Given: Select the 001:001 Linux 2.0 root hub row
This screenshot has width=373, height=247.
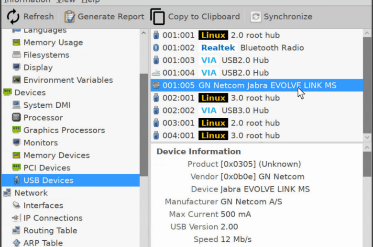Looking at the screenshot, I should [257, 35].
